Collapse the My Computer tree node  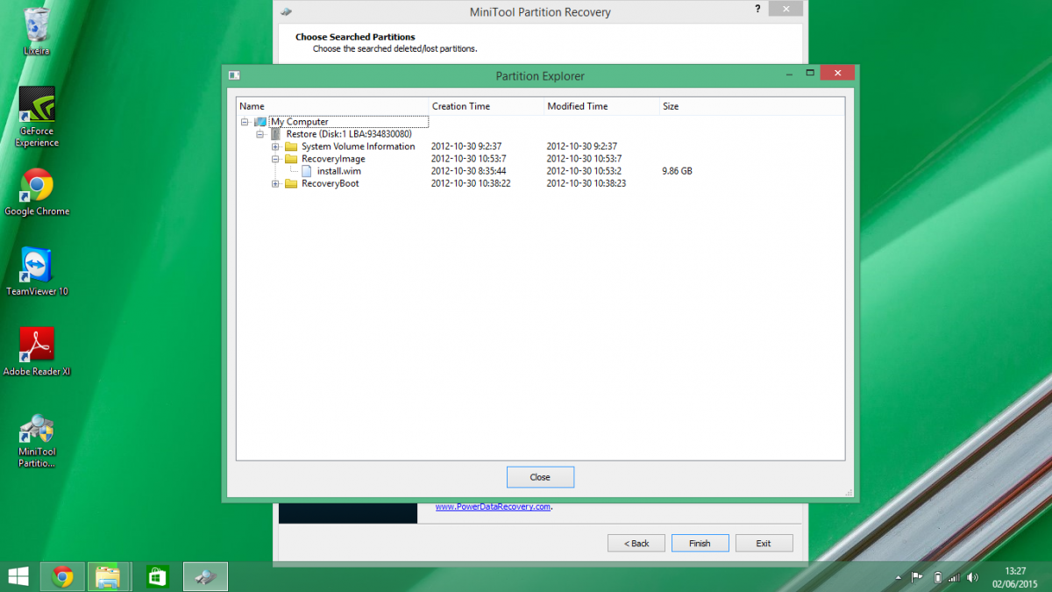click(245, 122)
